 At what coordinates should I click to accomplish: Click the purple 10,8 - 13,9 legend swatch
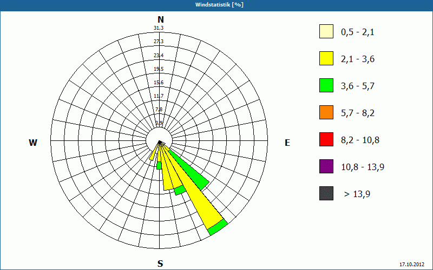[x=326, y=166]
